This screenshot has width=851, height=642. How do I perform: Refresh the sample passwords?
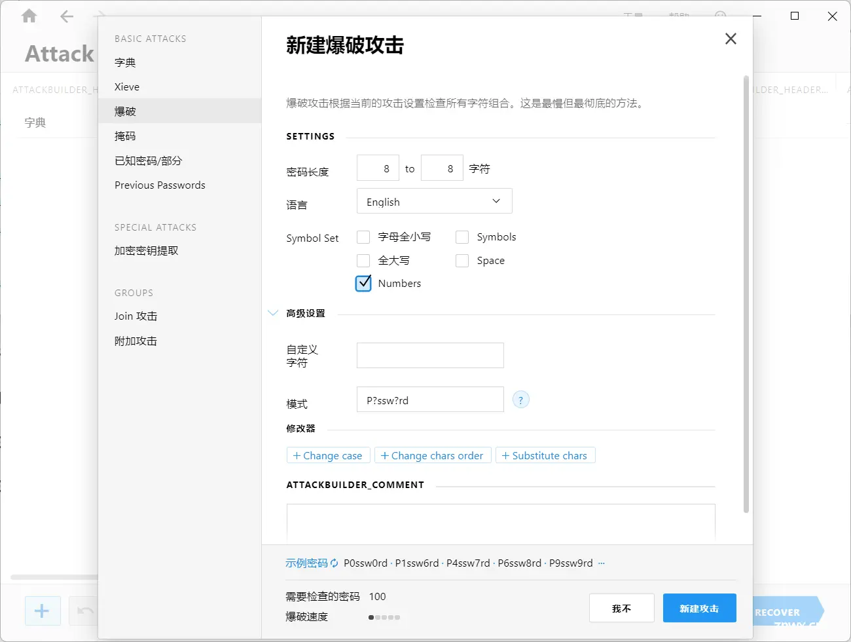tap(335, 563)
